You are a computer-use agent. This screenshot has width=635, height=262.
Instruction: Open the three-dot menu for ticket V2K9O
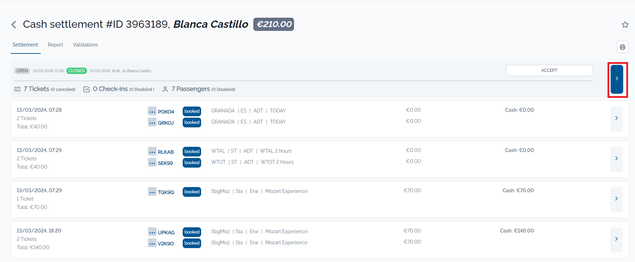click(x=152, y=243)
